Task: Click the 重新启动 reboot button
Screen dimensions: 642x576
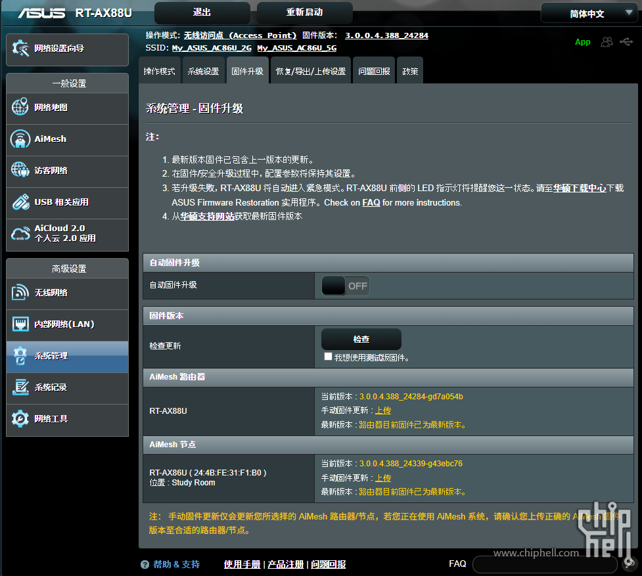Action: point(304,12)
